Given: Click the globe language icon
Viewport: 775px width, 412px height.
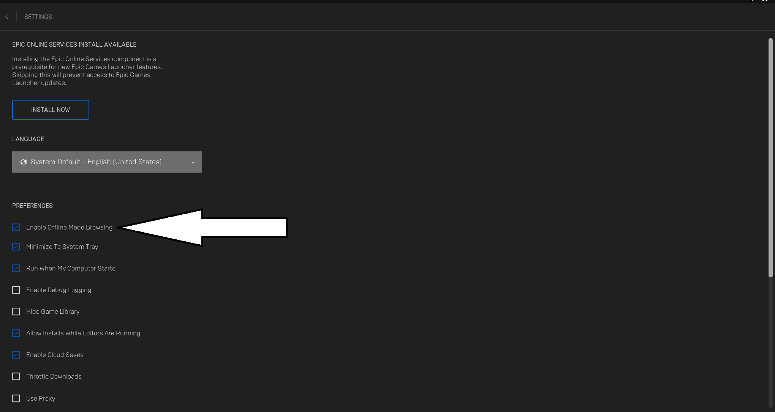Looking at the screenshot, I should tap(23, 162).
